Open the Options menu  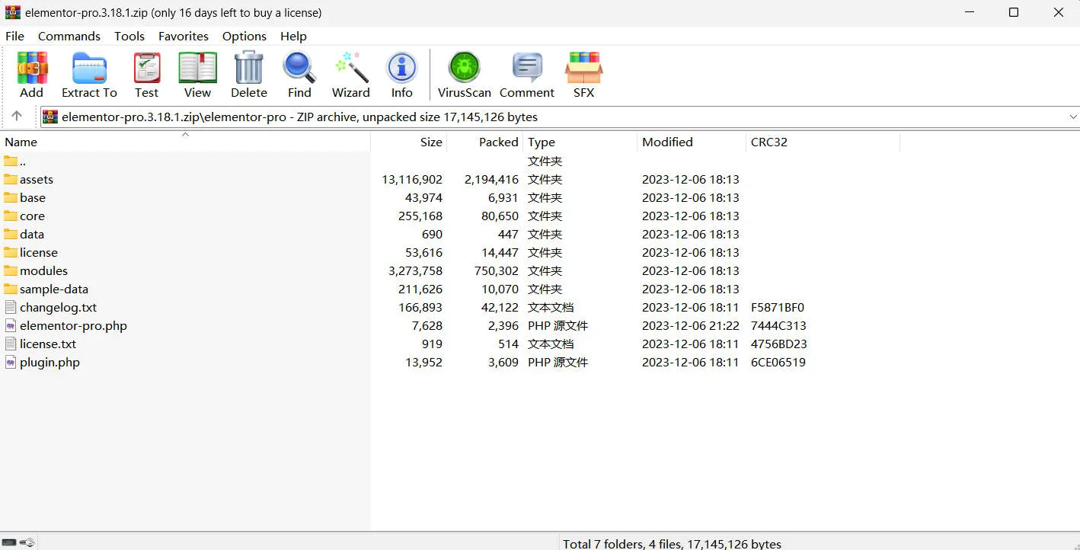(x=244, y=36)
